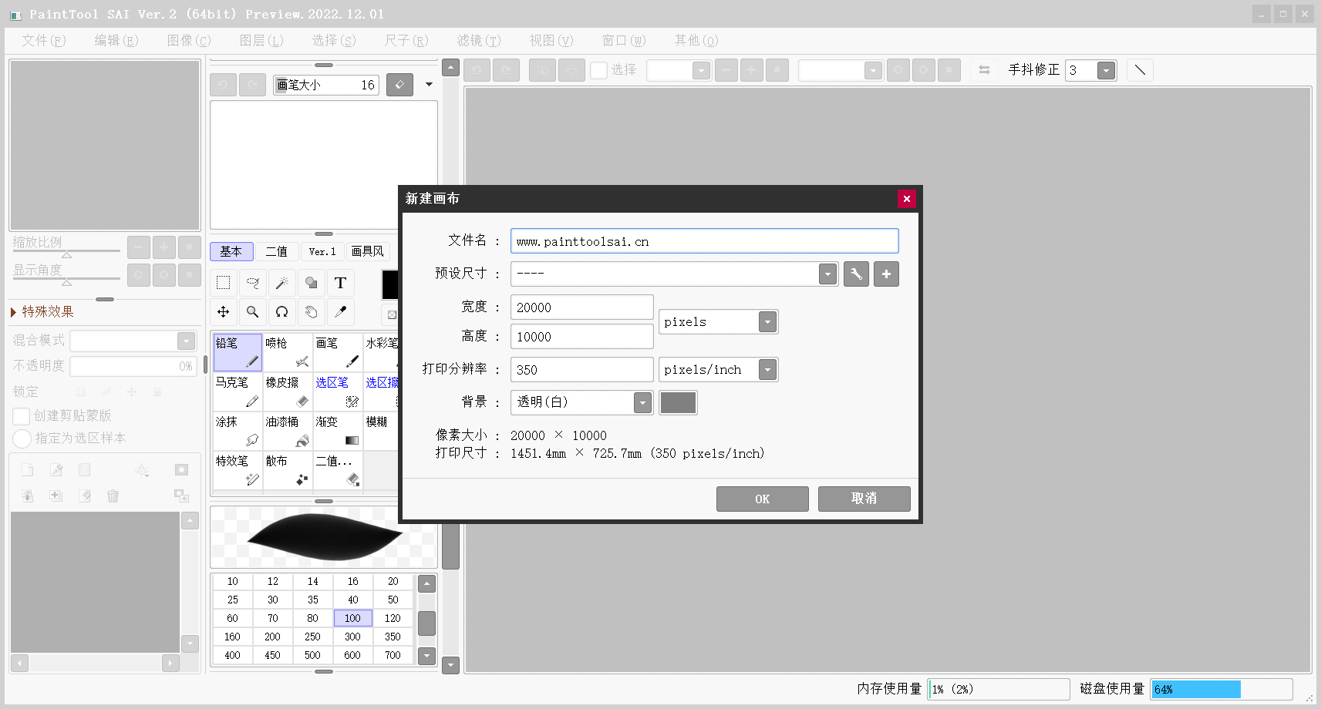Screen dimensions: 1321x709
Task: Switch to the Ver.1 brush tab
Action: 322,251
